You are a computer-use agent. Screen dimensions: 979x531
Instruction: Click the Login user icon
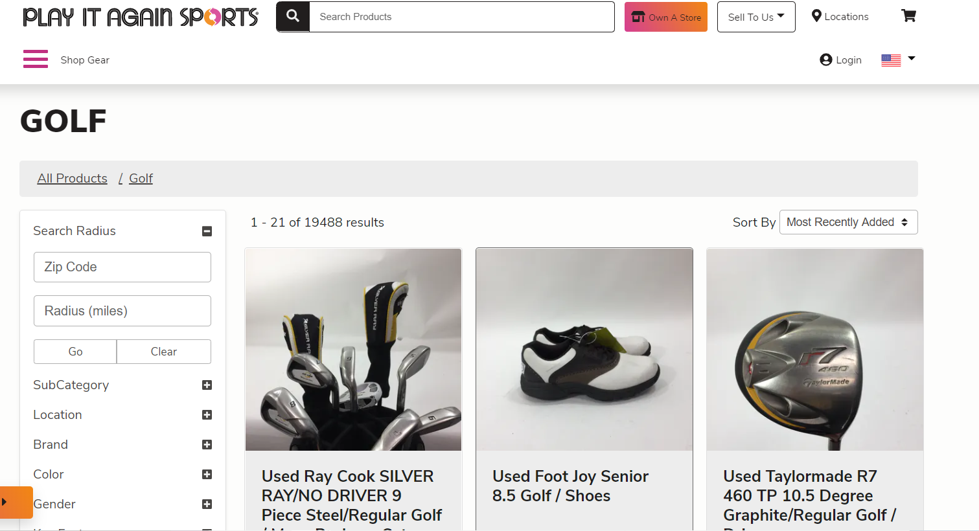[825, 60]
